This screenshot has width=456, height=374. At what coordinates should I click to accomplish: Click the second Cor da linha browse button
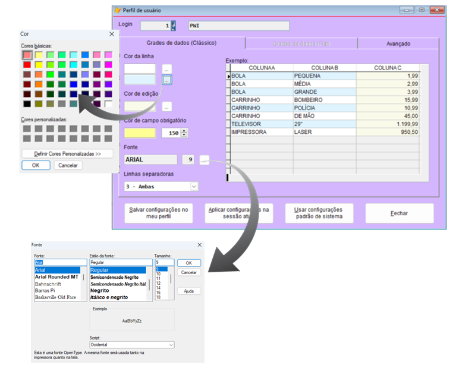pos(167,79)
